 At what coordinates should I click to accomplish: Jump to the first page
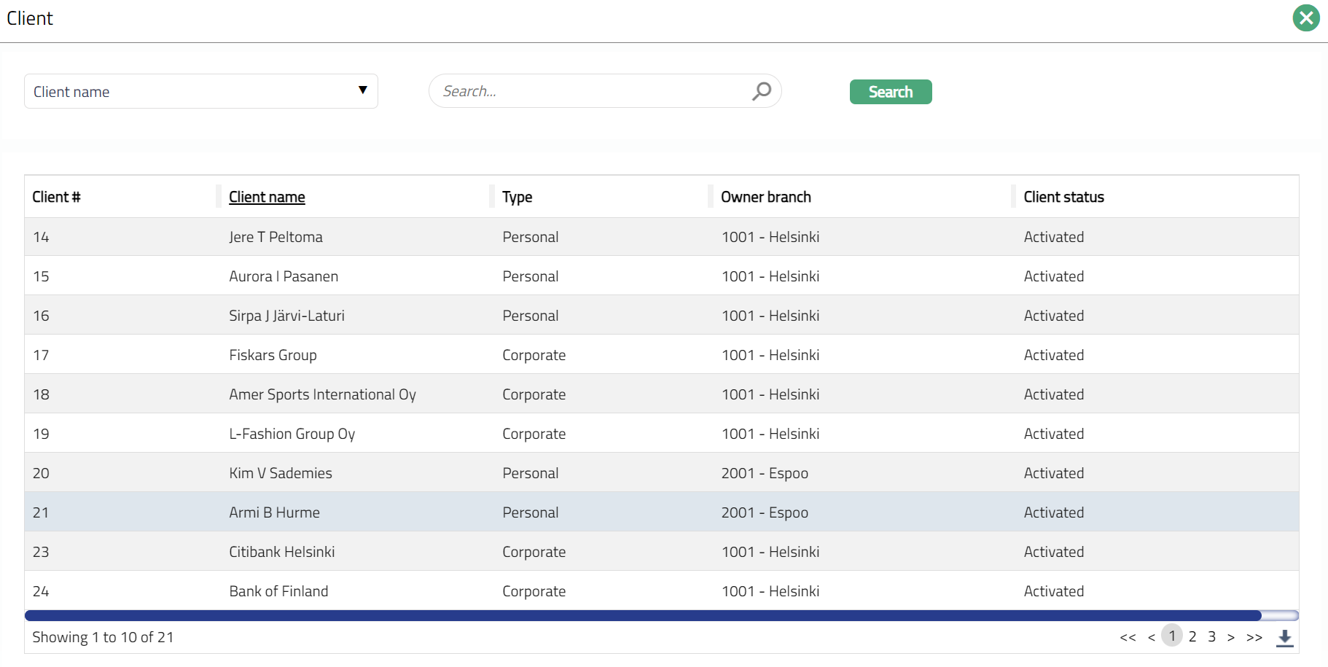[1128, 638]
